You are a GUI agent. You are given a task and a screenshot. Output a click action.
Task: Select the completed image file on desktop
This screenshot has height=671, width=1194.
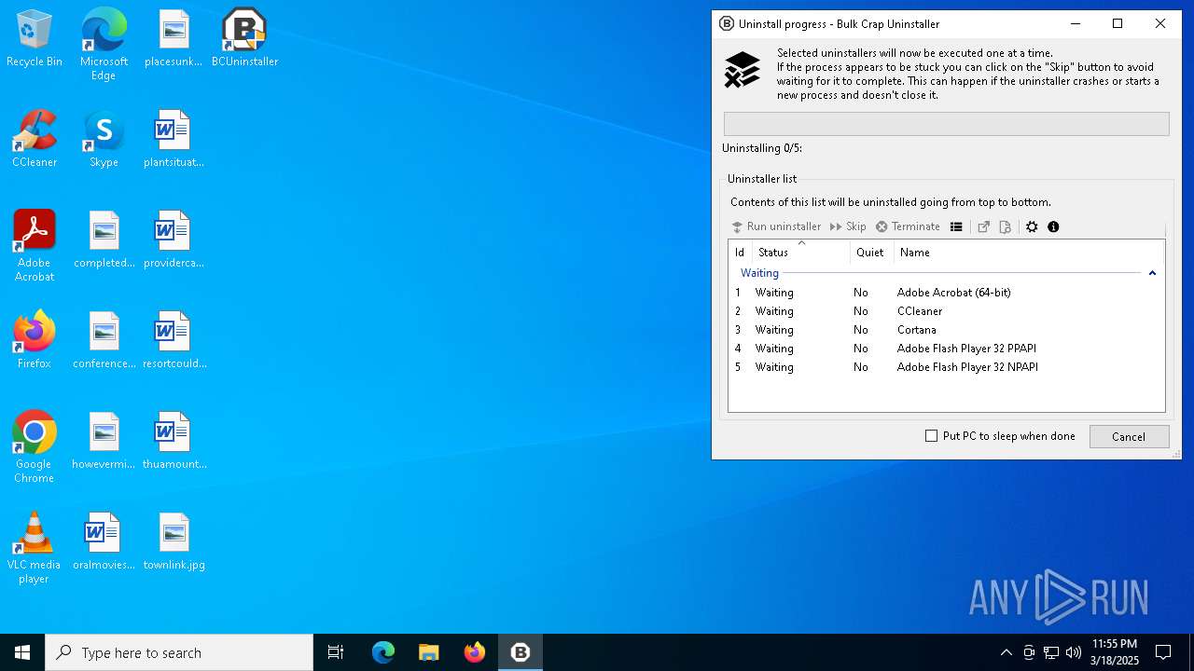(x=104, y=240)
